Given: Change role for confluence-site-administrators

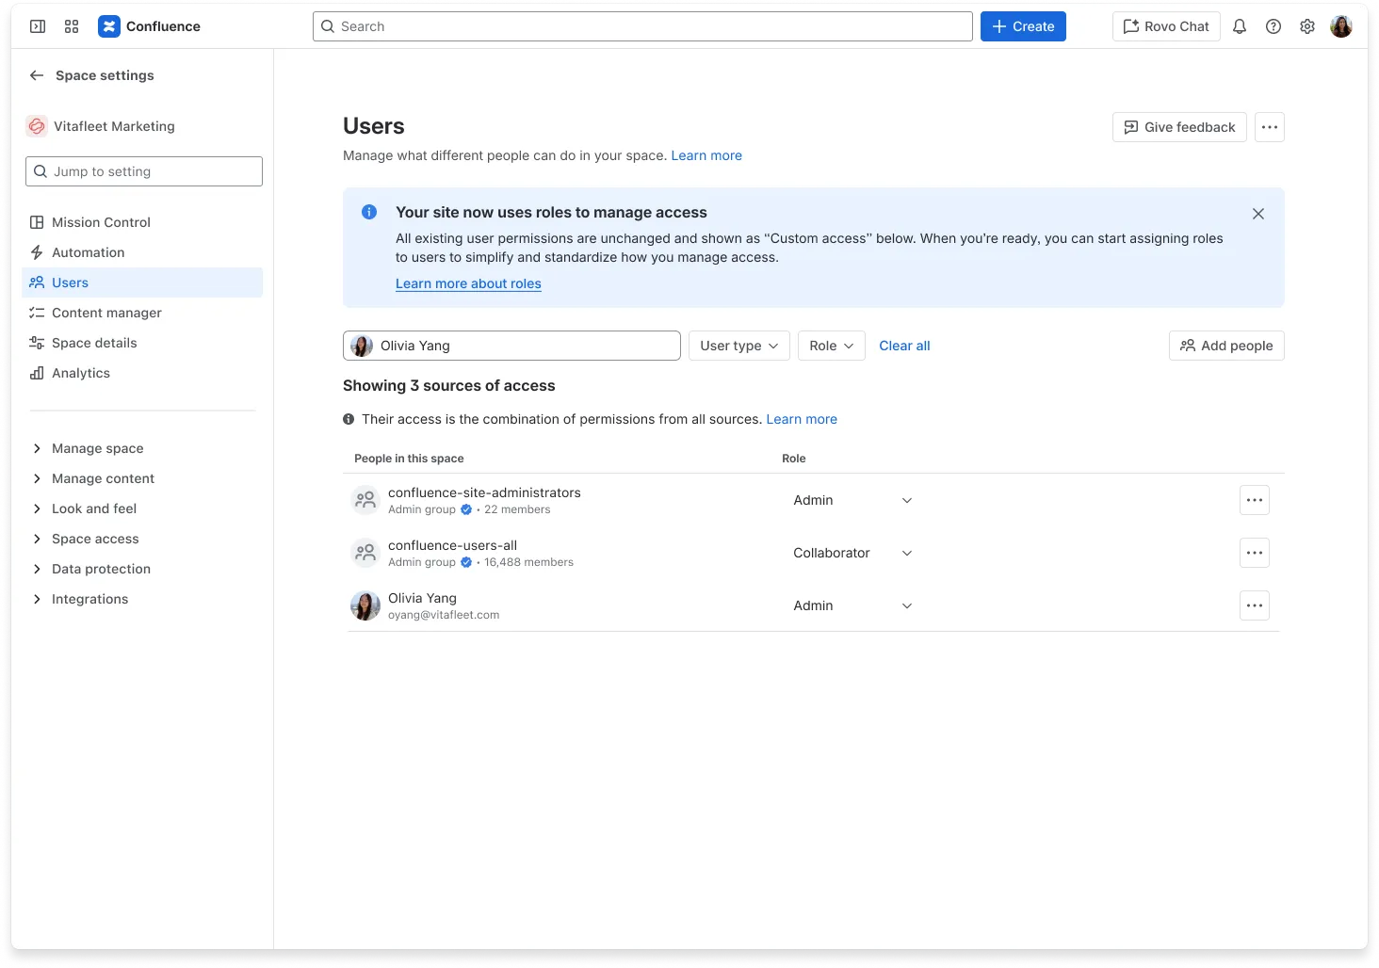Looking at the screenshot, I should point(853,500).
